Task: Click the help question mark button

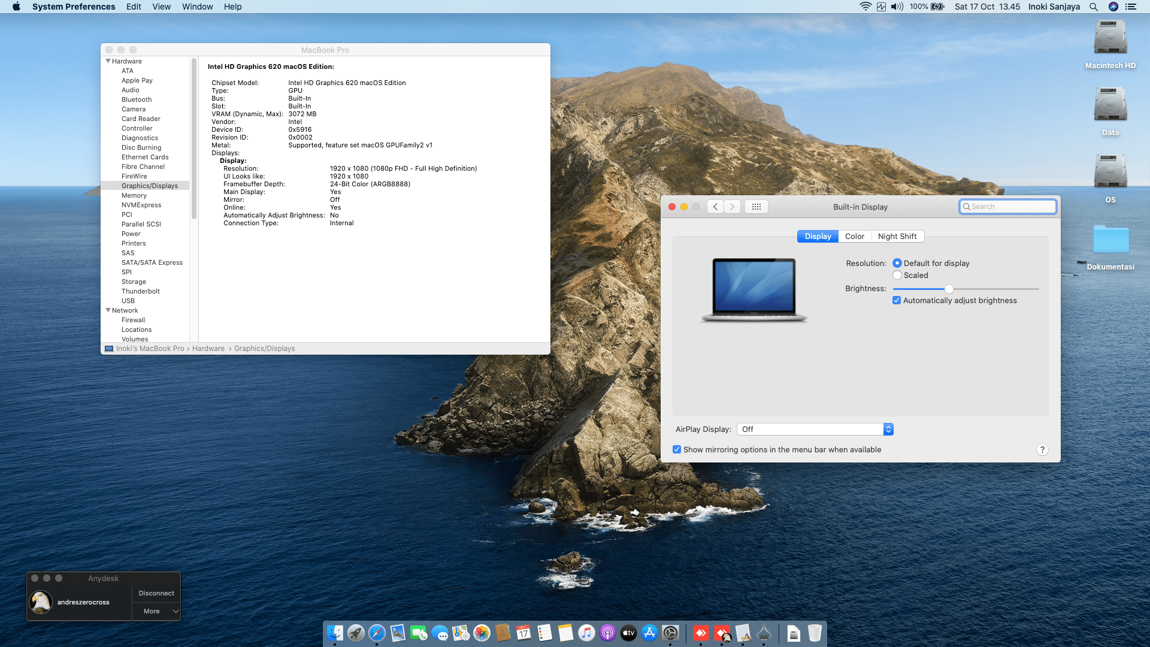Action: coord(1042,449)
